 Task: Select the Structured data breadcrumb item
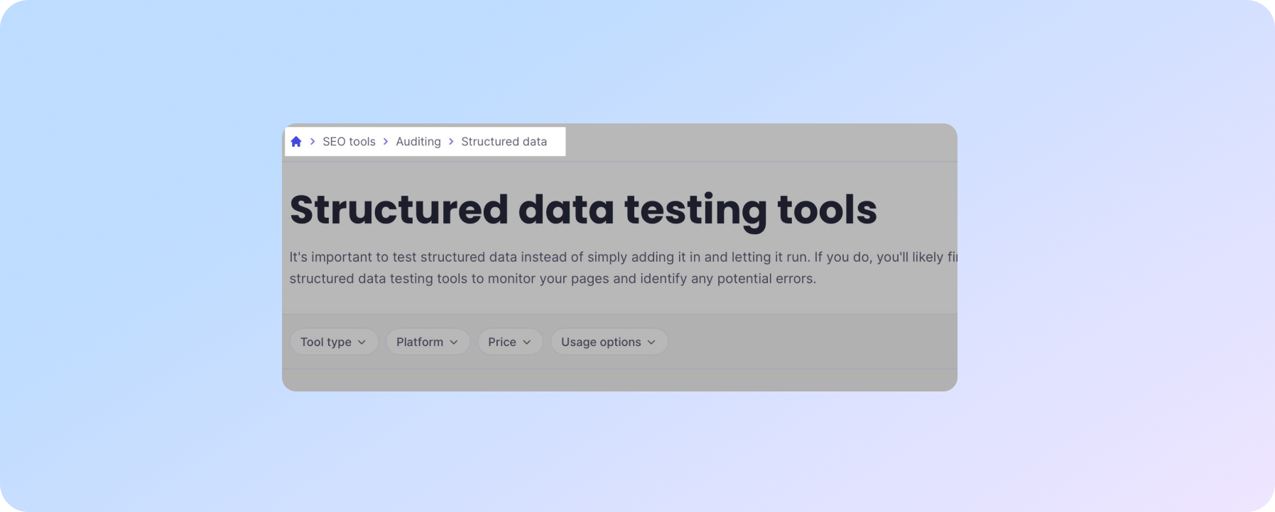click(504, 142)
